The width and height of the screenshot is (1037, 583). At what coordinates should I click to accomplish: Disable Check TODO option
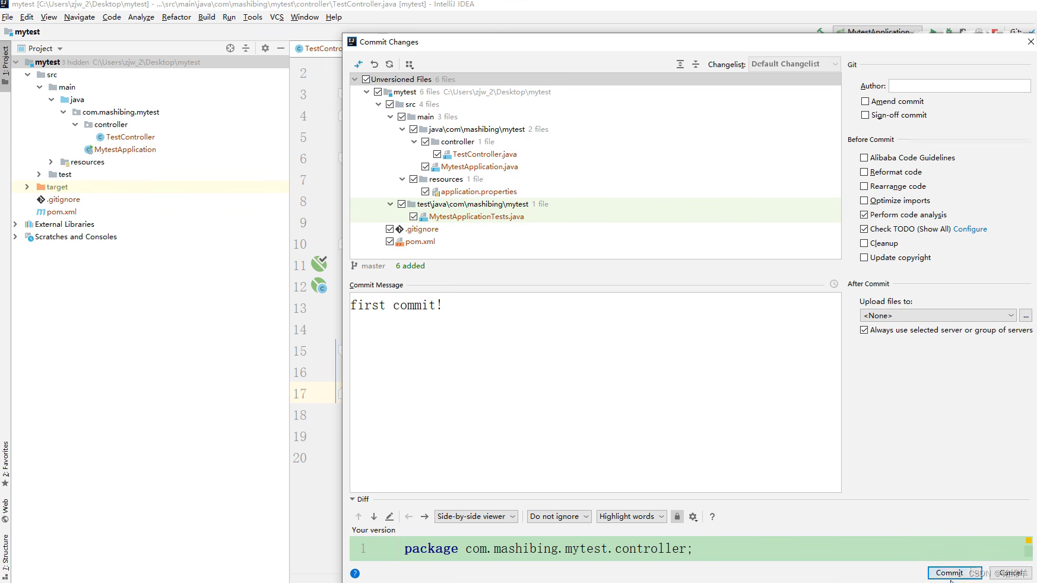(x=864, y=229)
